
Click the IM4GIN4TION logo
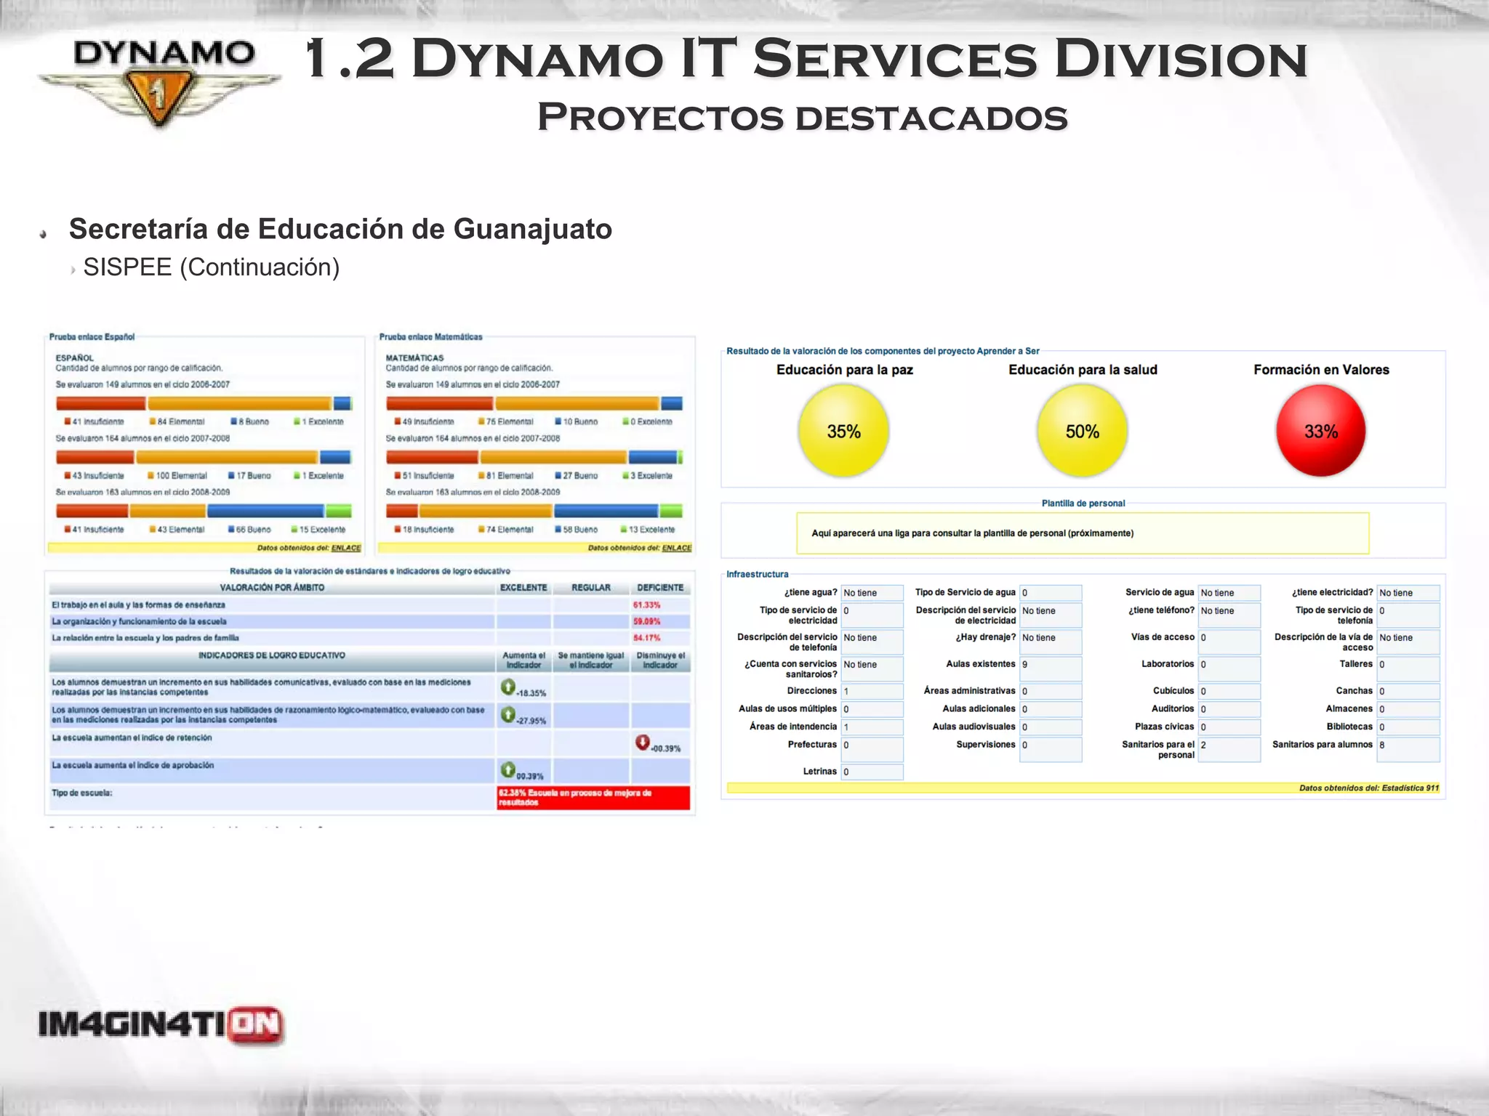(161, 1025)
